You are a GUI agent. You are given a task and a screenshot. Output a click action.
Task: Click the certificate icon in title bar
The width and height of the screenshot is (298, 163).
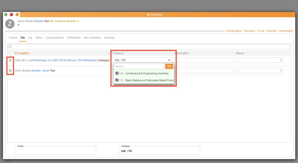[x=148, y=15]
